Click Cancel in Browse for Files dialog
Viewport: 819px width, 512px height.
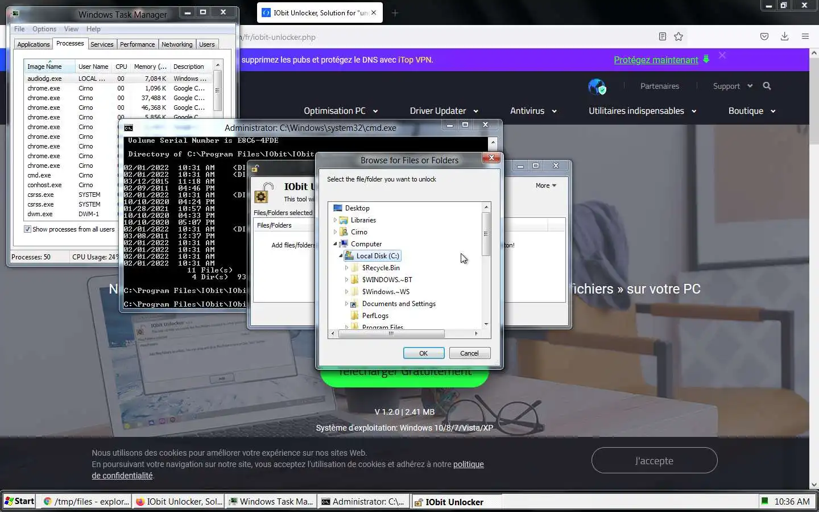pyautogui.click(x=469, y=353)
